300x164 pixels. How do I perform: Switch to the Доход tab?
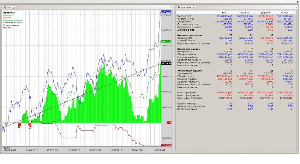(x=8, y=7)
